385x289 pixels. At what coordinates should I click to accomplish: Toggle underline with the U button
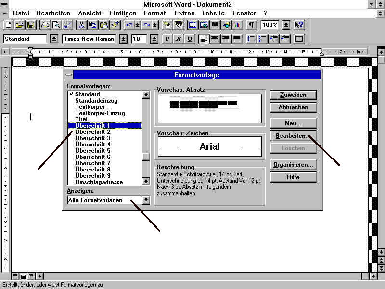190,39
